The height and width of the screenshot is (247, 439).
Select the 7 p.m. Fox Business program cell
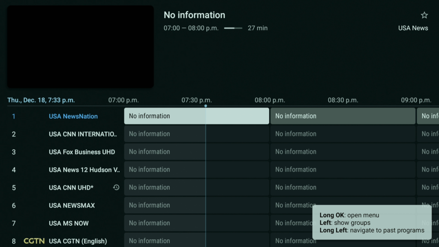tap(196, 152)
